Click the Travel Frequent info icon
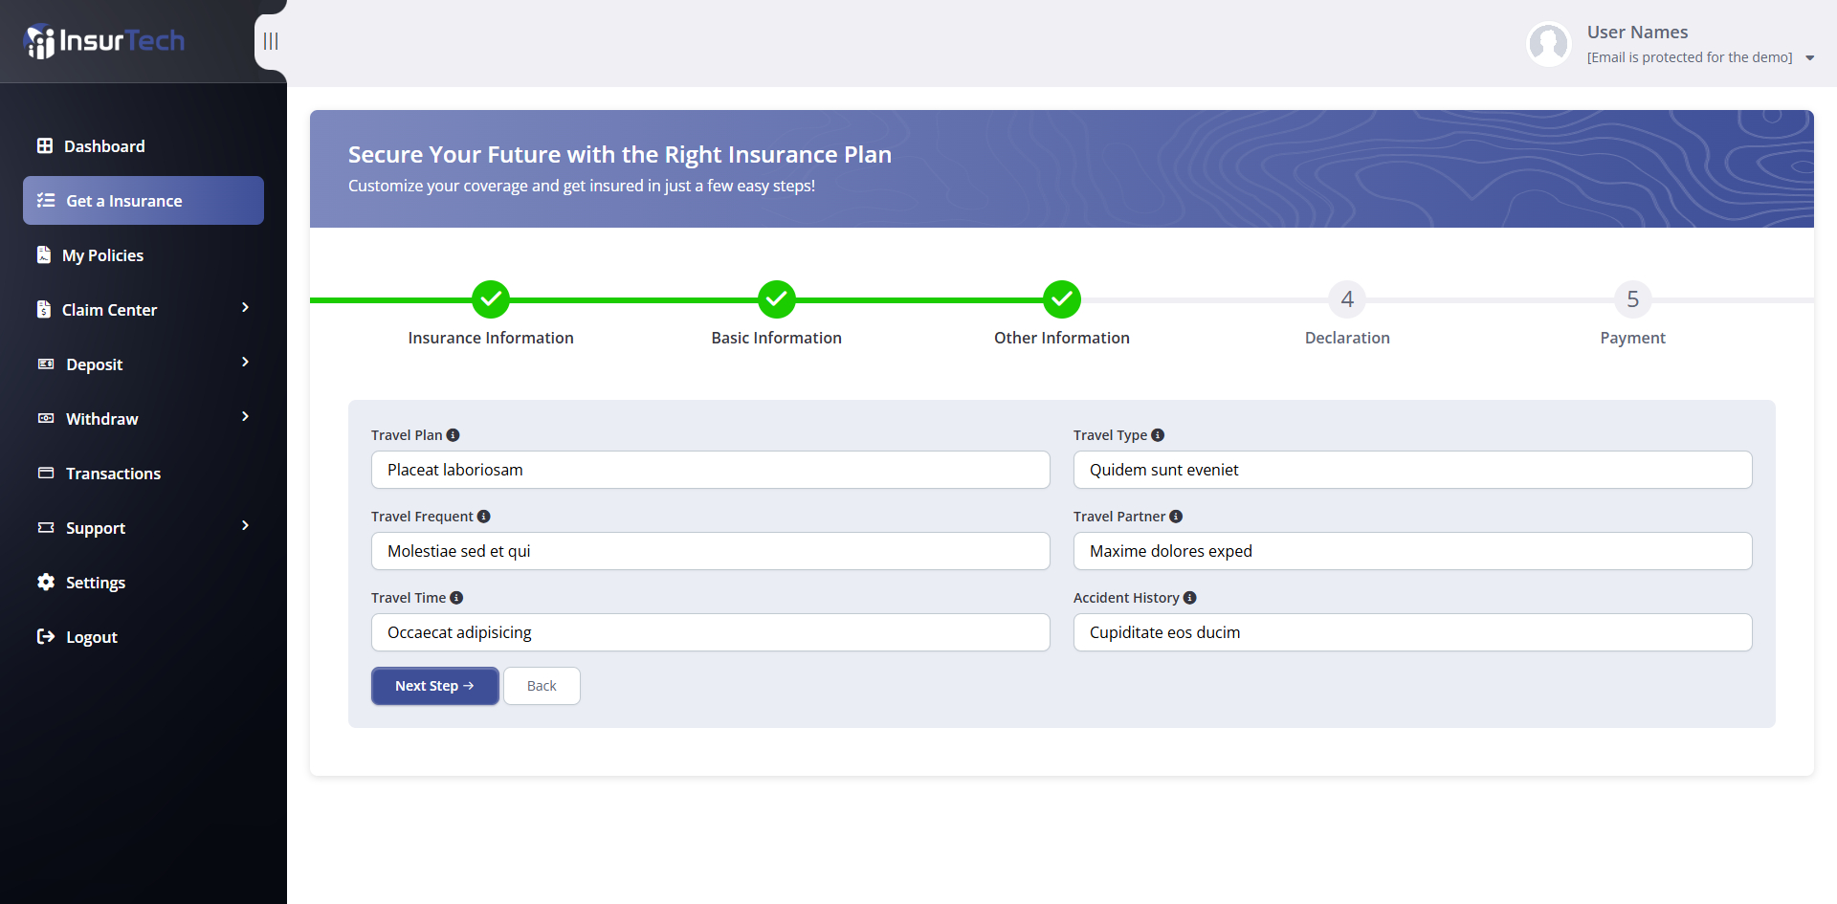1837x904 pixels. coord(484,517)
